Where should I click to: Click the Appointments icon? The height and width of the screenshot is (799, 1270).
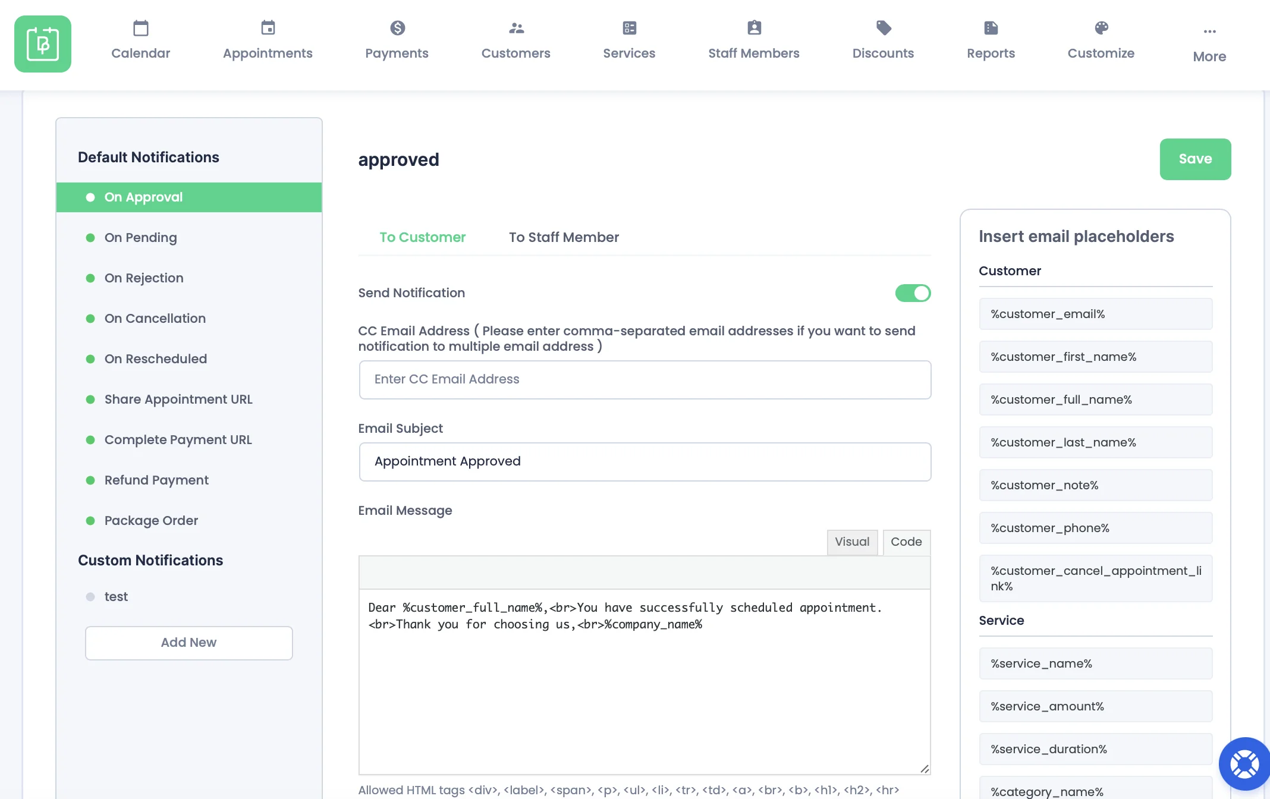tap(268, 28)
